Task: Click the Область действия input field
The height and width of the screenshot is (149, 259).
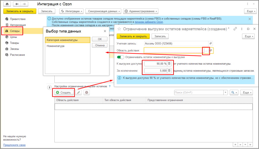Action: coord(174,51)
